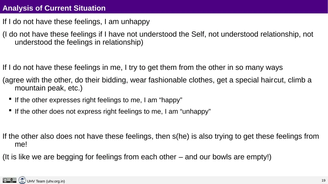The image size is (328, 184).
Task: Click the 'Analysis of Current Situation' title
Action: [x=54, y=8]
